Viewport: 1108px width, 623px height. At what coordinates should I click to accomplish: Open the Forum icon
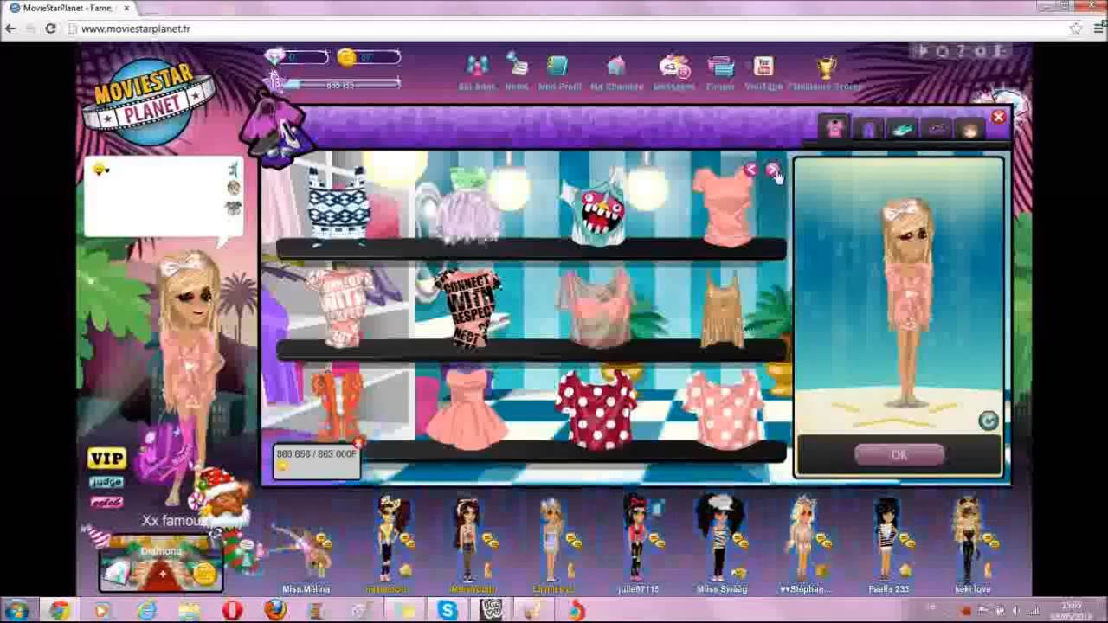(720, 67)
